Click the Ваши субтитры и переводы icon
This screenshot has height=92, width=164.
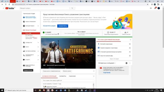click(24, 65)
